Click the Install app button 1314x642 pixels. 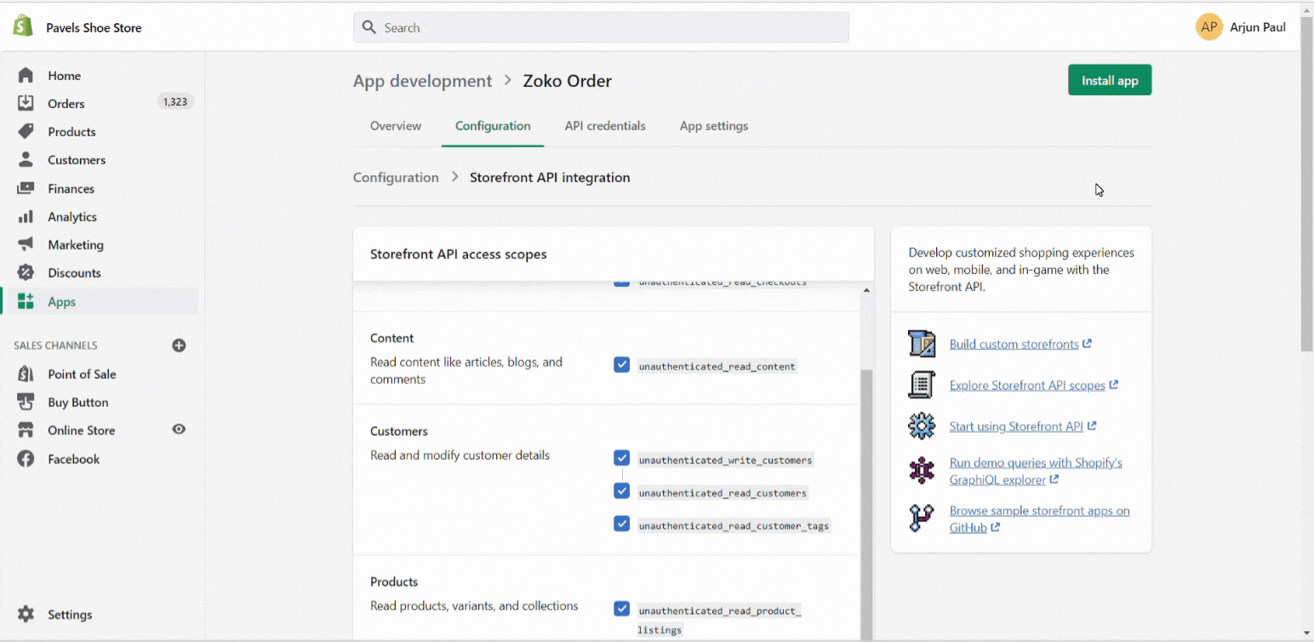tap(1110, 80)
